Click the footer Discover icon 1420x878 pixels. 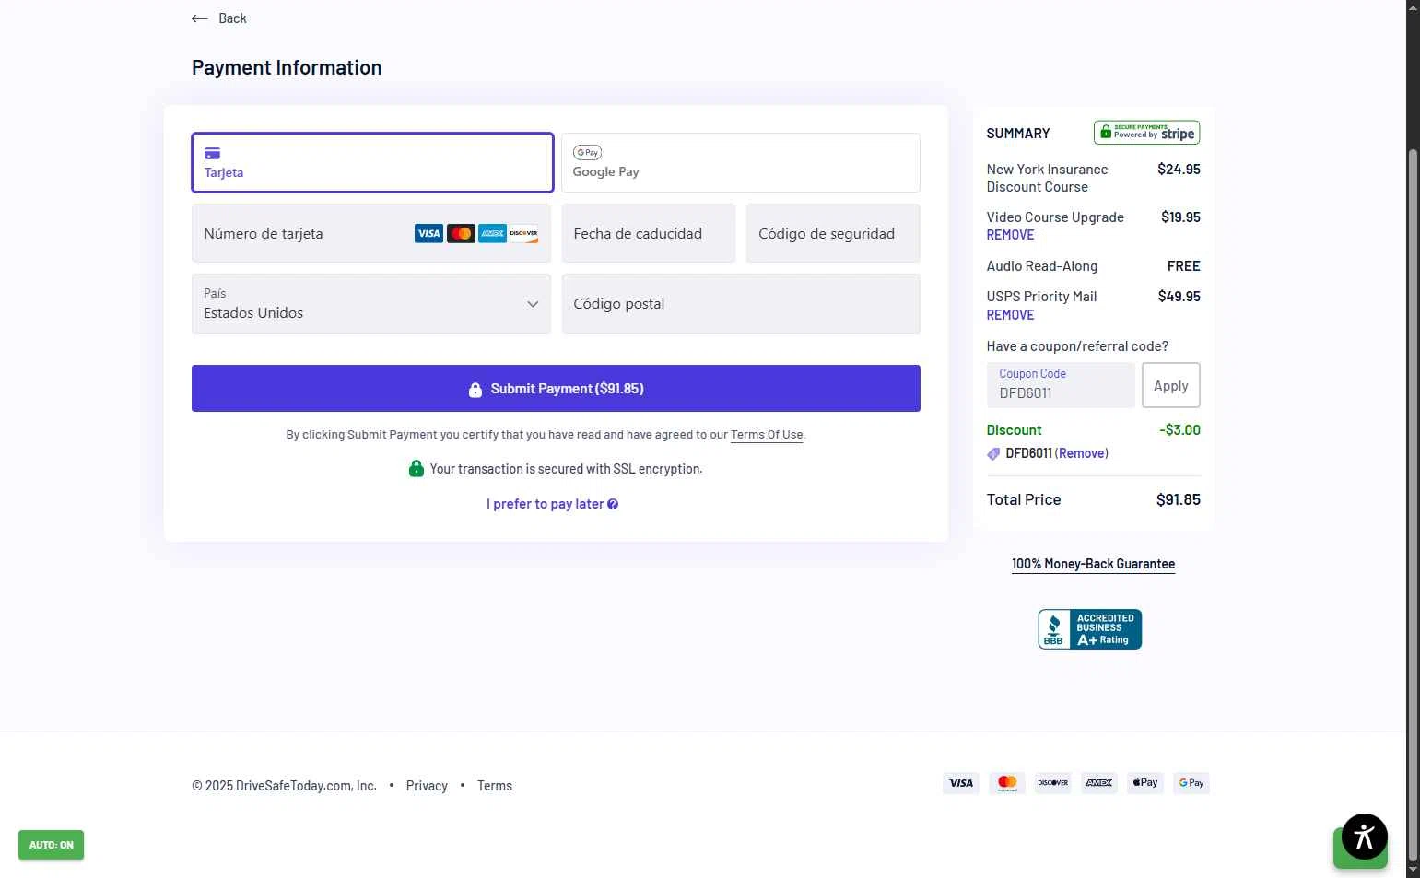tap(1053, 783)
